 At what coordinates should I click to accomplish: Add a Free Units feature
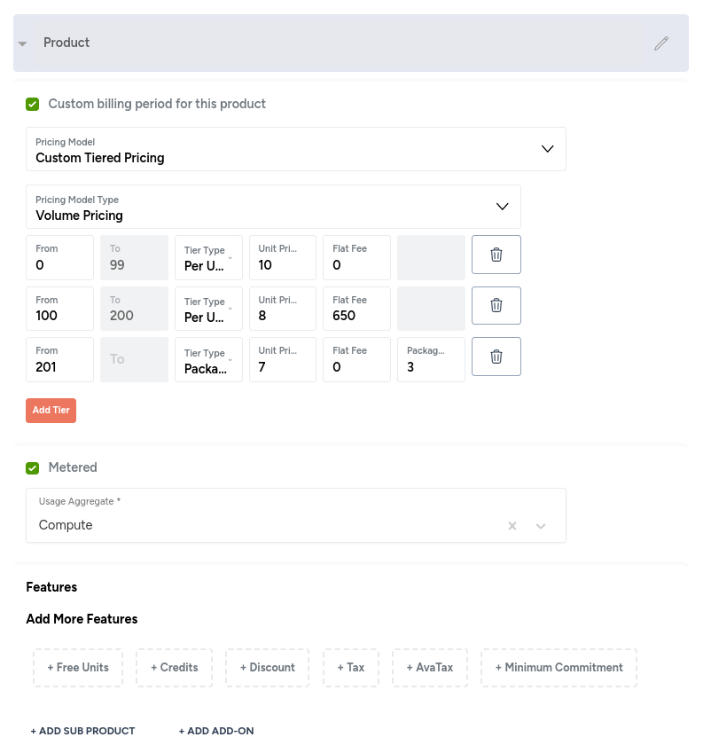78,668
